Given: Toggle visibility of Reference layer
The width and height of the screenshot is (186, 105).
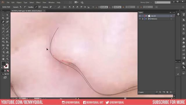Looking at the screenshot, I should coord(140,19).
